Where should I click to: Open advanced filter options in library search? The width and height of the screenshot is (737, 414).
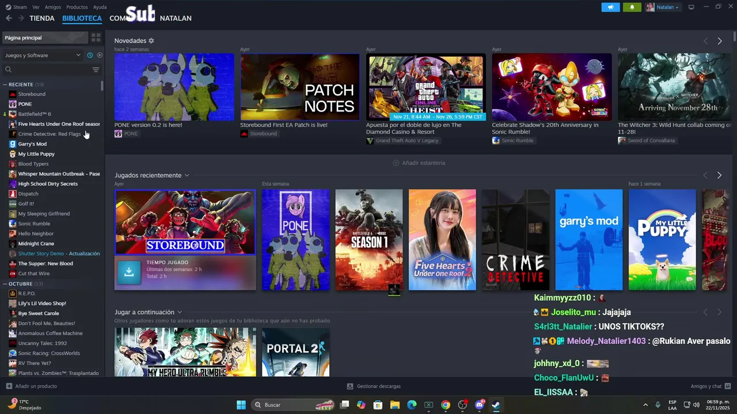tap(96, 70)
